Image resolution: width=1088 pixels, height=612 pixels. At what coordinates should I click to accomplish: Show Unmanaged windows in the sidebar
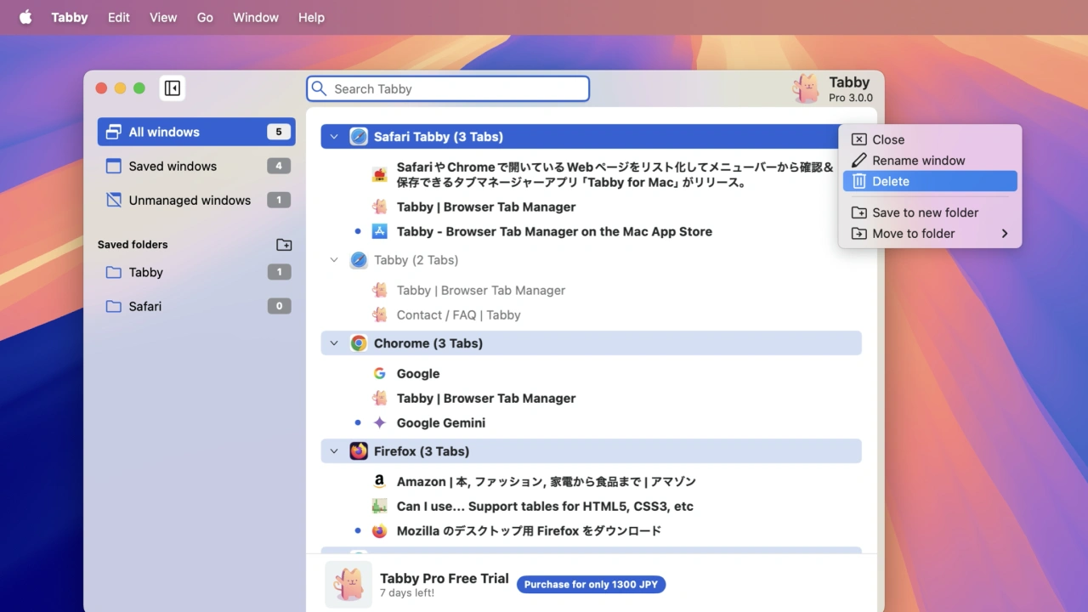pos(190,201)
